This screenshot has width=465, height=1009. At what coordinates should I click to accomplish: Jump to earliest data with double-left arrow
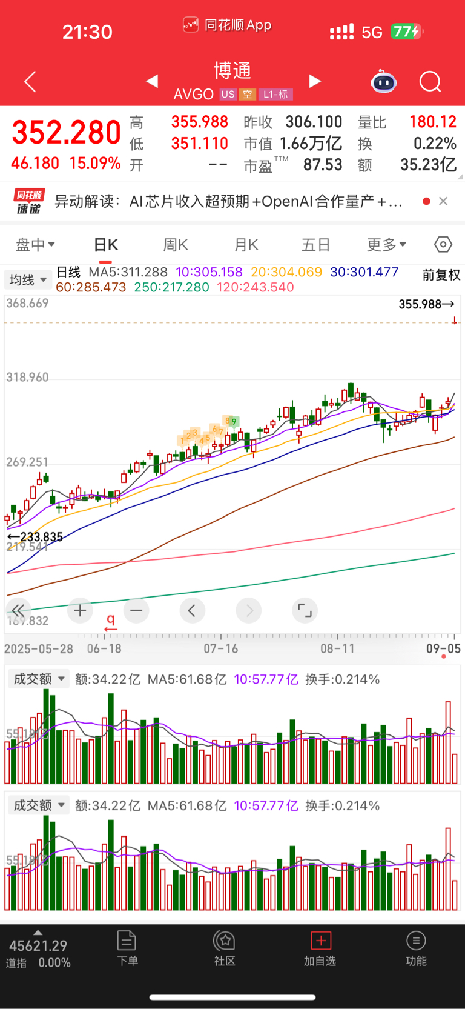pos(18,610)
